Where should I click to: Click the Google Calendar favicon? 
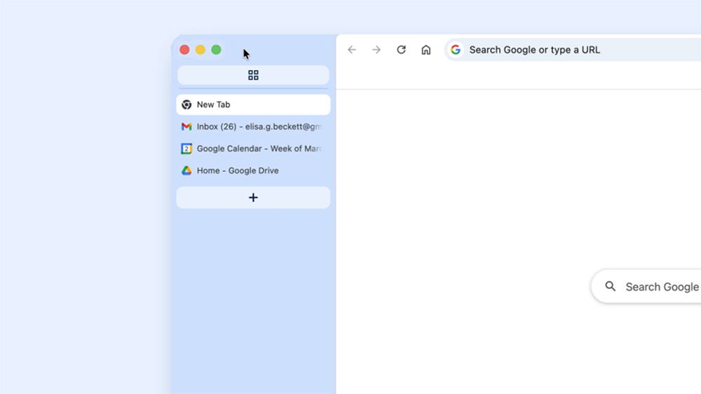(x=186, y=149)
